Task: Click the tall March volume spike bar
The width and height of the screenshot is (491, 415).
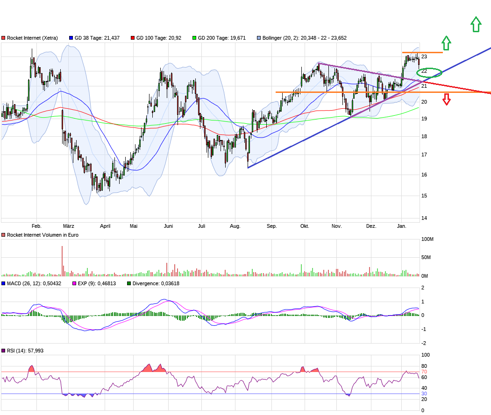Action: point(62,261)
